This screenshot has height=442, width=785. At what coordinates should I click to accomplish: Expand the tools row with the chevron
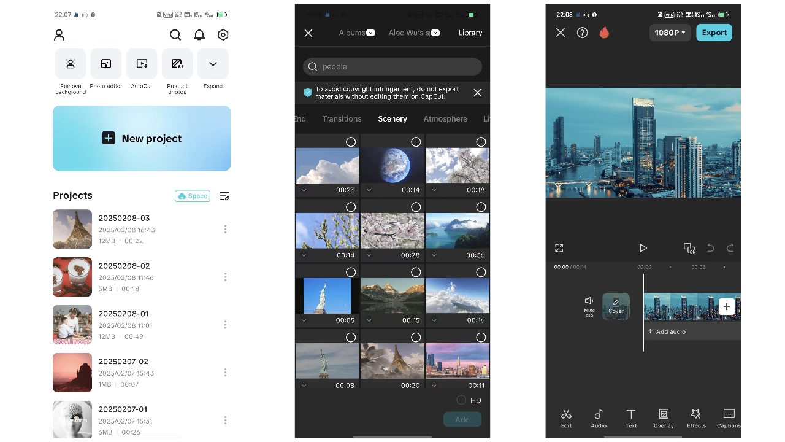tap(213, 63)
